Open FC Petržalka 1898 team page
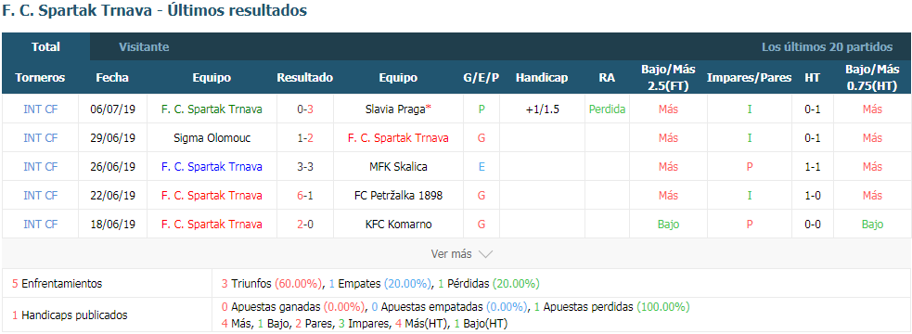The width and height of the screenshot is (912, 334). (x=398, y=196)
